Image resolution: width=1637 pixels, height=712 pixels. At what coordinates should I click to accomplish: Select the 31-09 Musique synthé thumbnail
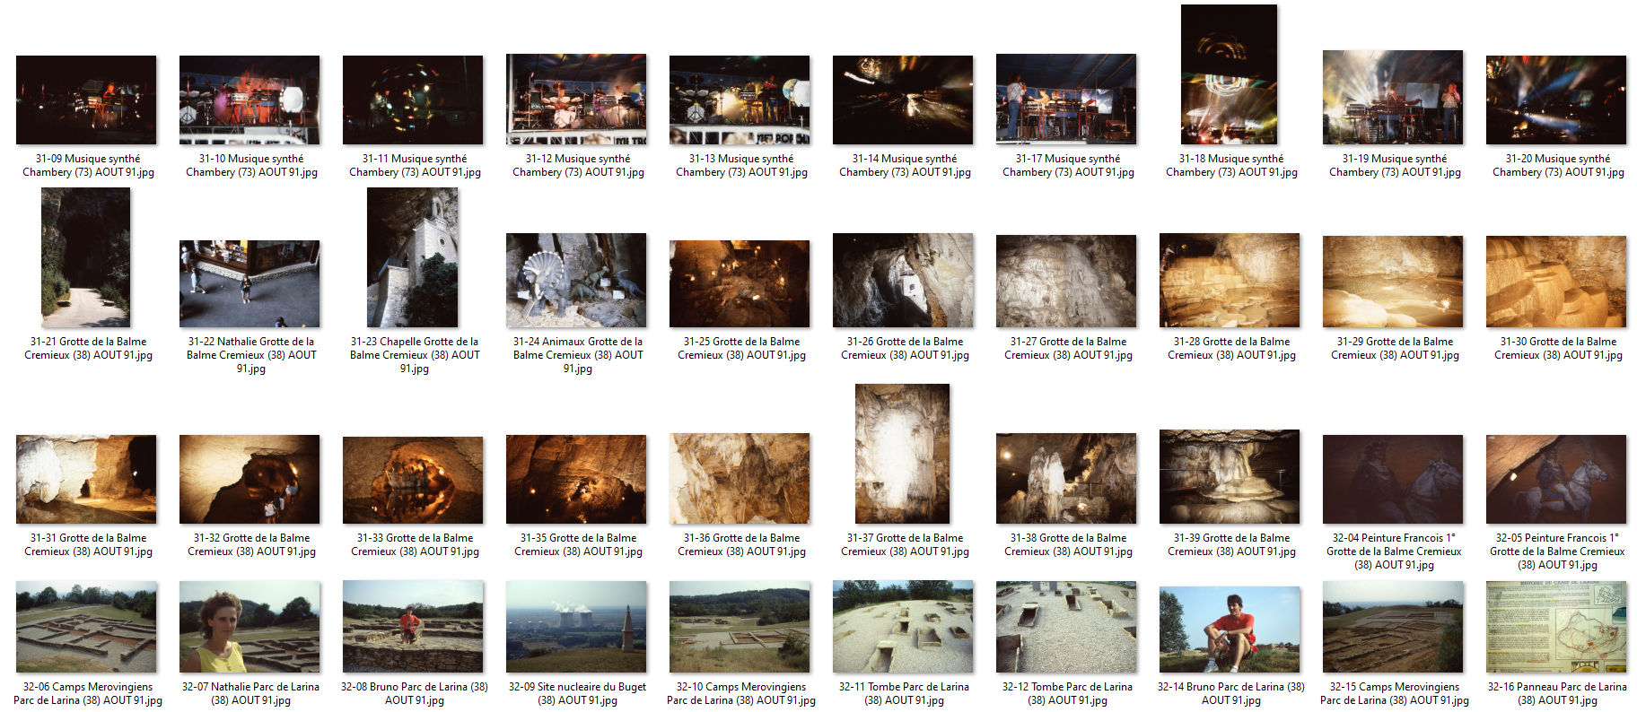[x=86, y=100]
